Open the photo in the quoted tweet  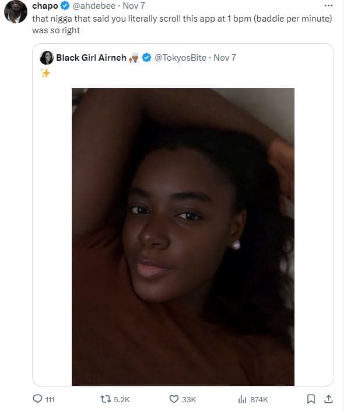tap(183, 236)
